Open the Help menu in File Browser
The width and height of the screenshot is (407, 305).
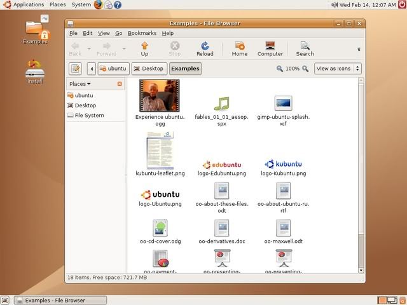coord(168,33)
